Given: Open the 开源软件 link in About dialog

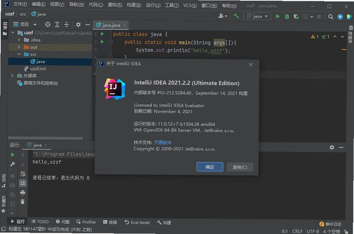Looking at the screenshot, I should (162, 142).
